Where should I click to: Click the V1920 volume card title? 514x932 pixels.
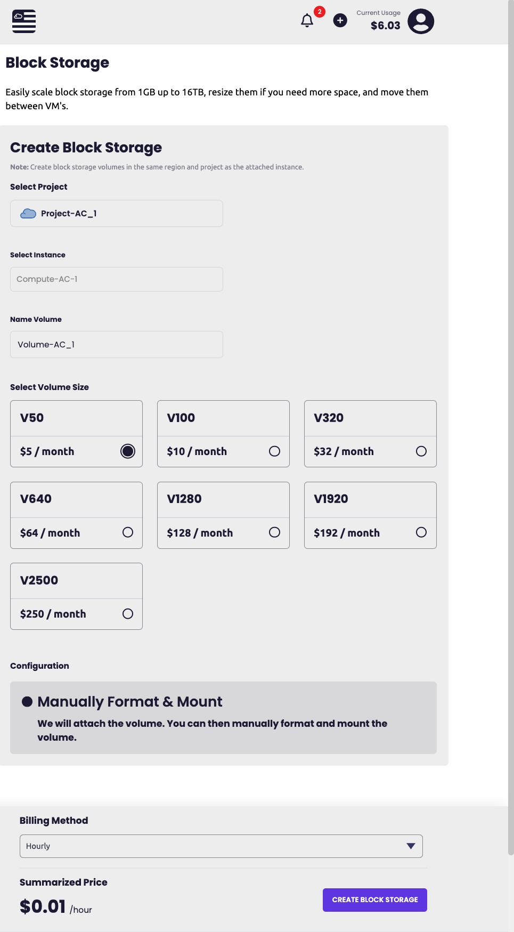pos(331,499)
